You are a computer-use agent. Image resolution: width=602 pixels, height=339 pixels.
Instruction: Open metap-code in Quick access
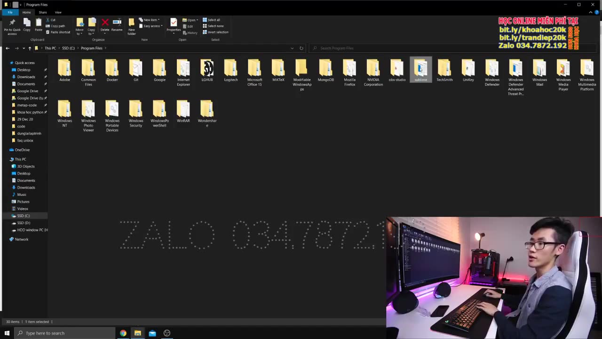27,105
